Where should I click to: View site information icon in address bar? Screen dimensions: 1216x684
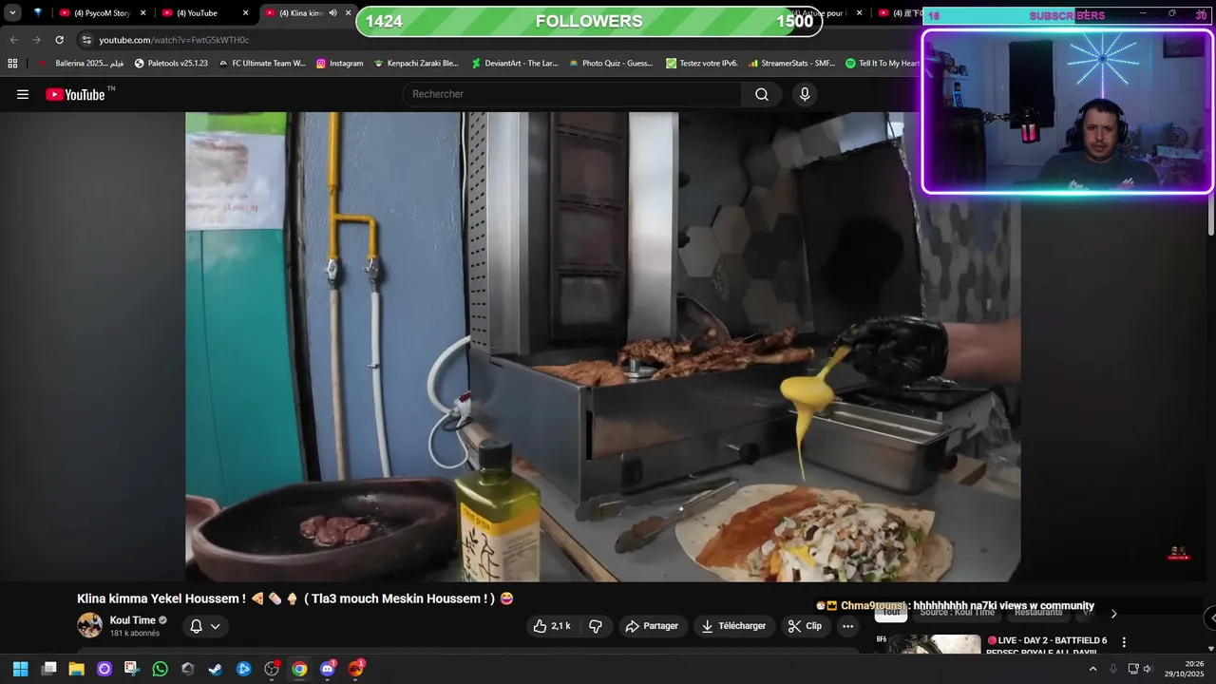[86, 40]
